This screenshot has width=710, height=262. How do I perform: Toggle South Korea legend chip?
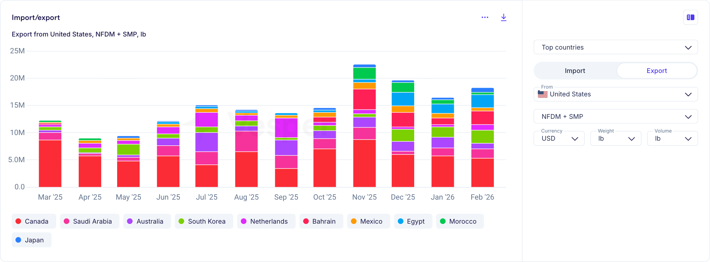point(204,221)
